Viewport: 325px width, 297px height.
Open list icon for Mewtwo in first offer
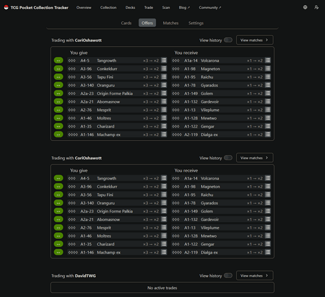(268, 118)
